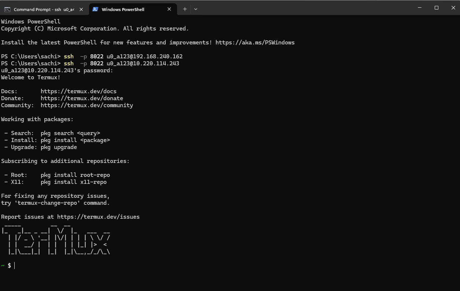
Task: Click the pkg install root-repo text
Action: click(x=75, y=175)
